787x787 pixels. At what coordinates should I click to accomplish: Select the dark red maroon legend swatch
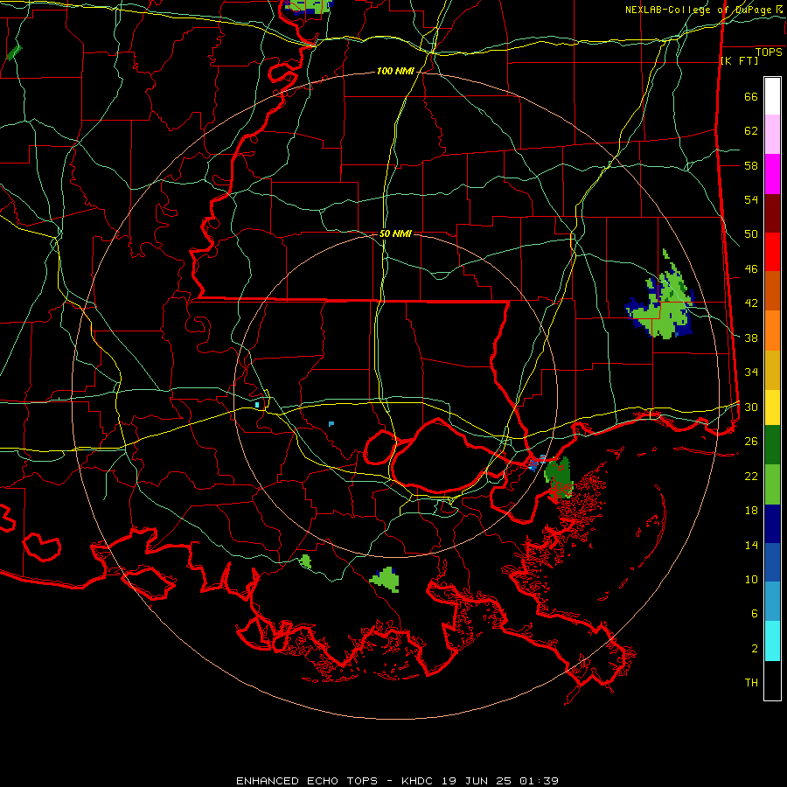pos(772,213)
